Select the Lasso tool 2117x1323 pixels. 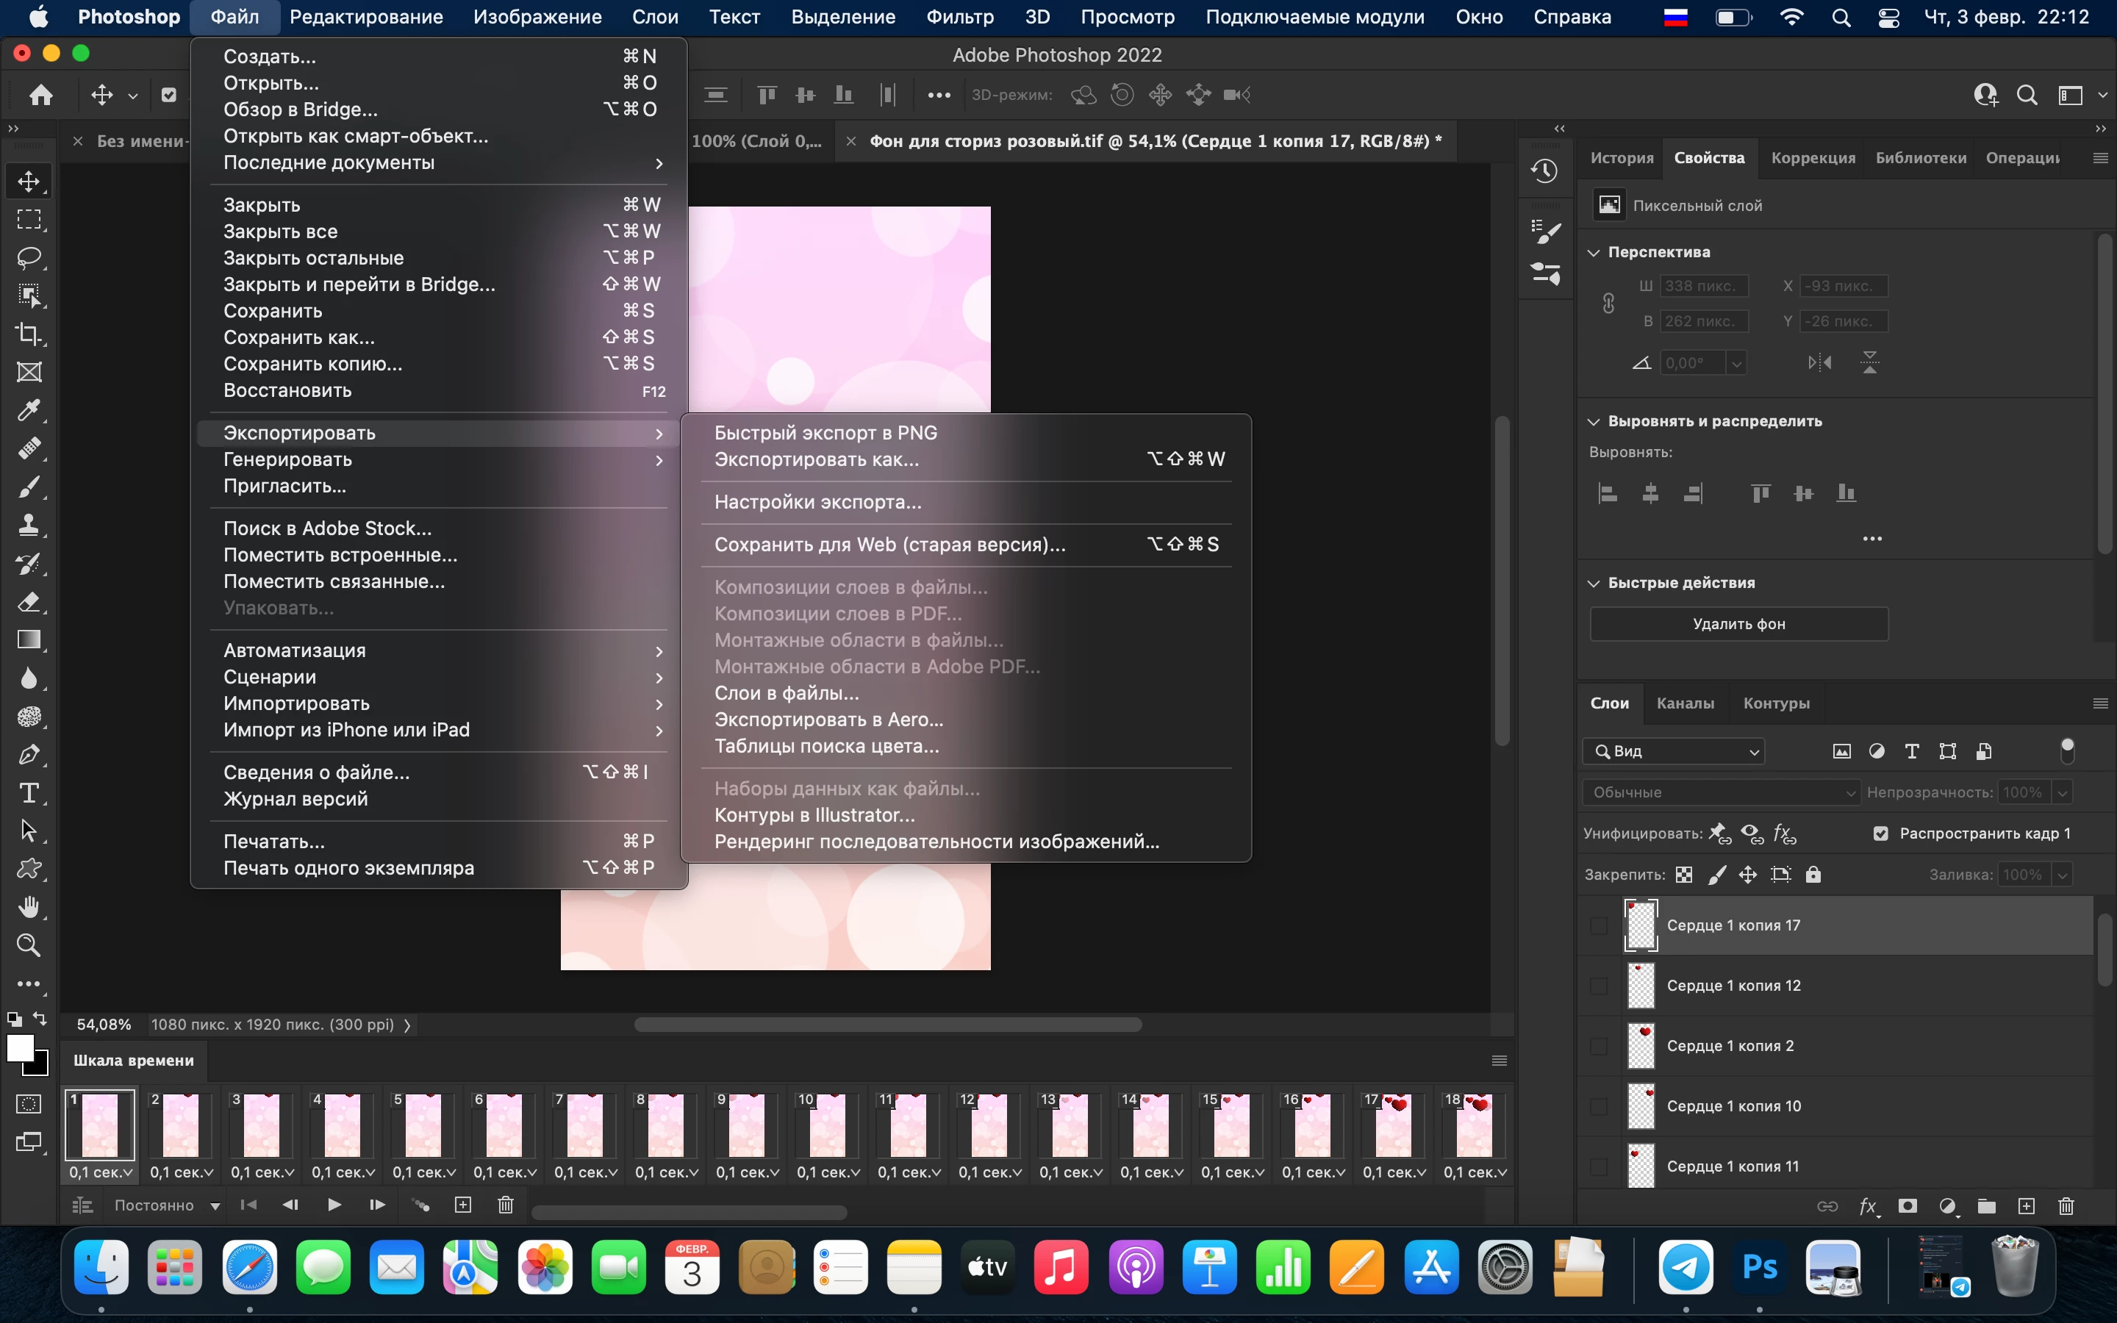[x=29, y=257]
